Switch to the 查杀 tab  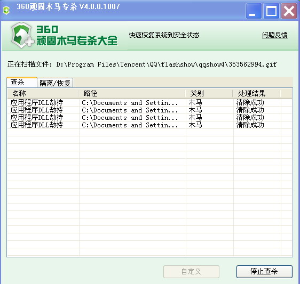tap(22, 82)
